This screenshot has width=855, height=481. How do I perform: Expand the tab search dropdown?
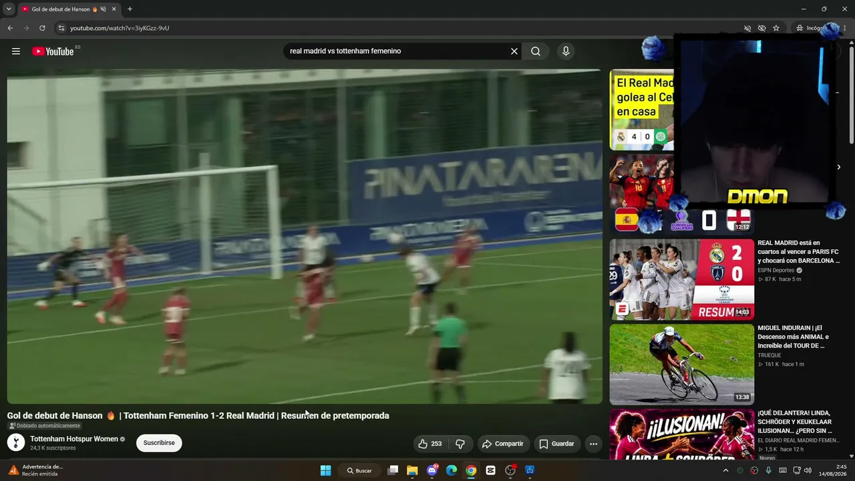(9, 9)
